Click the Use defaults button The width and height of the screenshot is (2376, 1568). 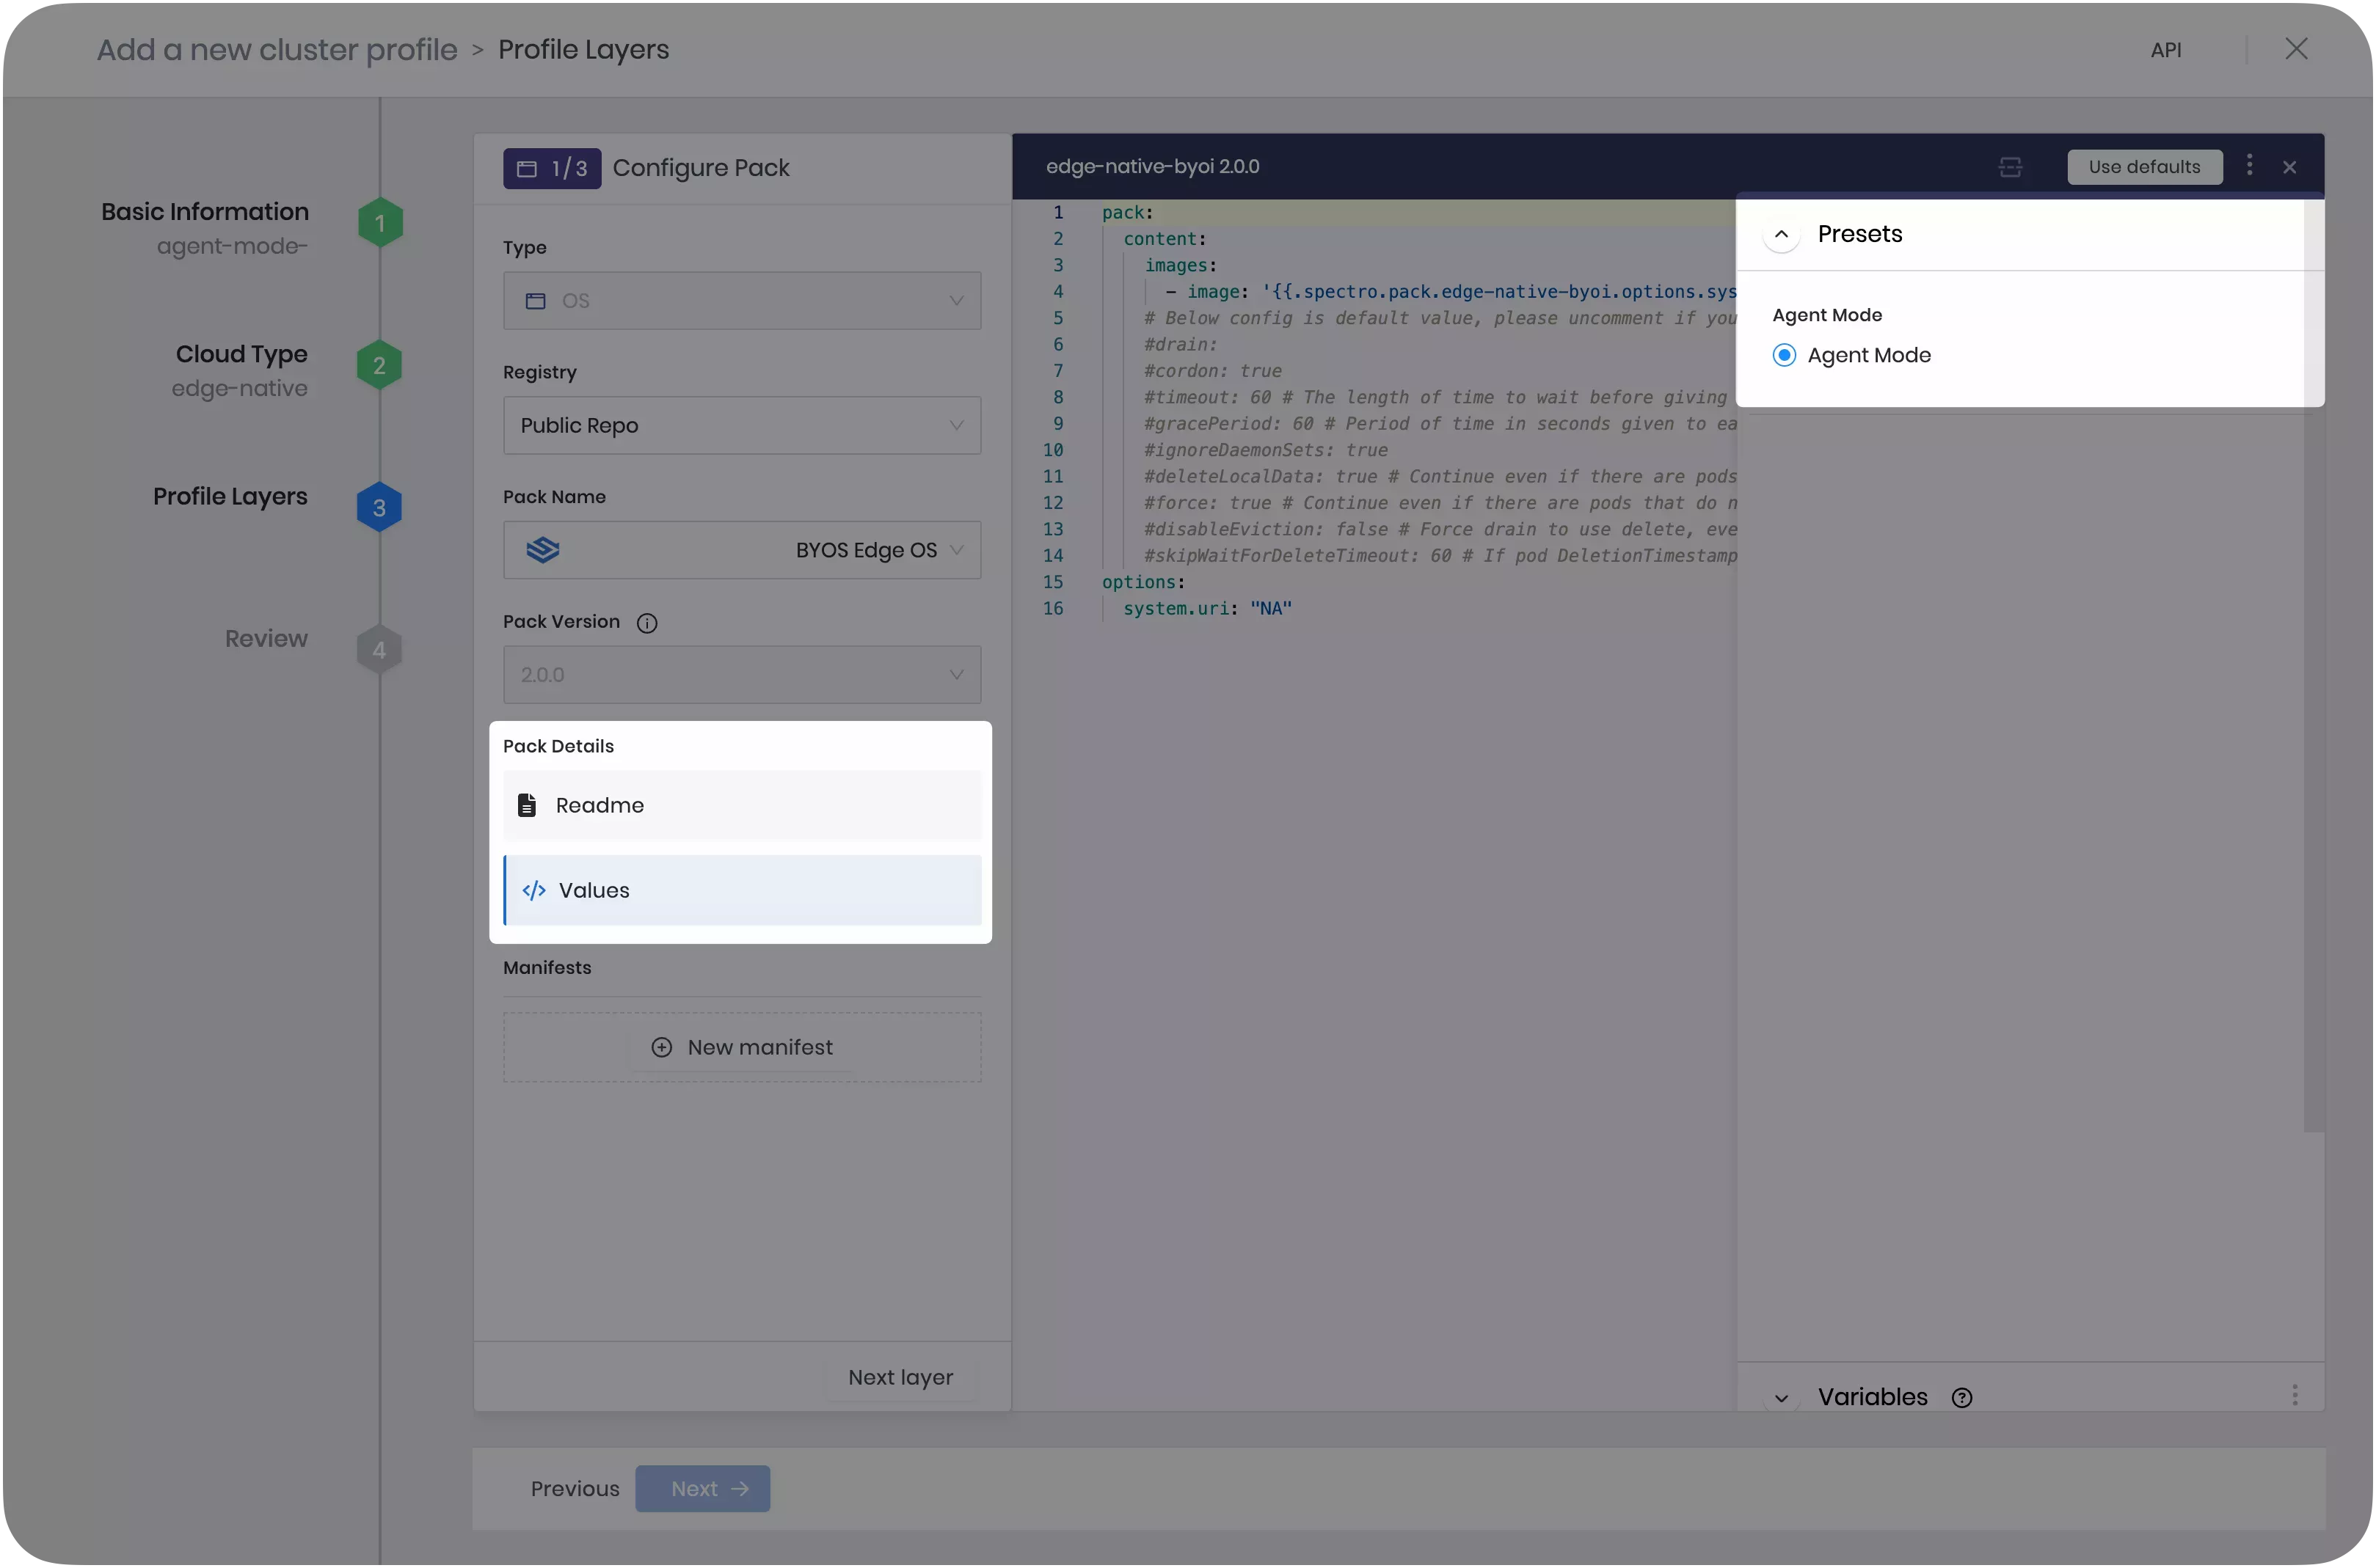(2143, 164)
